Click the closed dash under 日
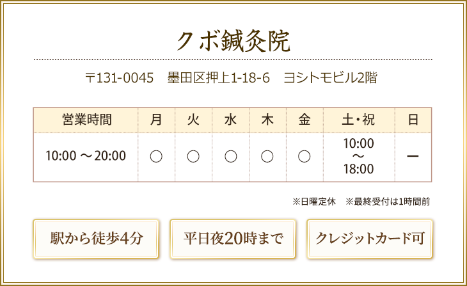Image resolution: width=467 pixels, height=286 pixels. 413,156
